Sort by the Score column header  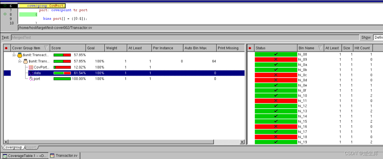tap(68, 48)
